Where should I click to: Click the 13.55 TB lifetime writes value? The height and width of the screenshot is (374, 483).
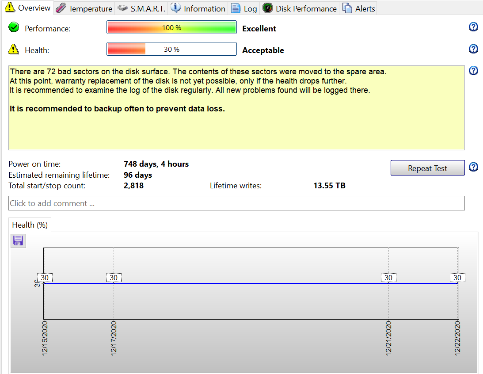(329, 186)
